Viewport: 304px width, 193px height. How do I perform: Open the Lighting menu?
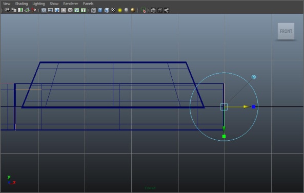(x=38, y=4)
